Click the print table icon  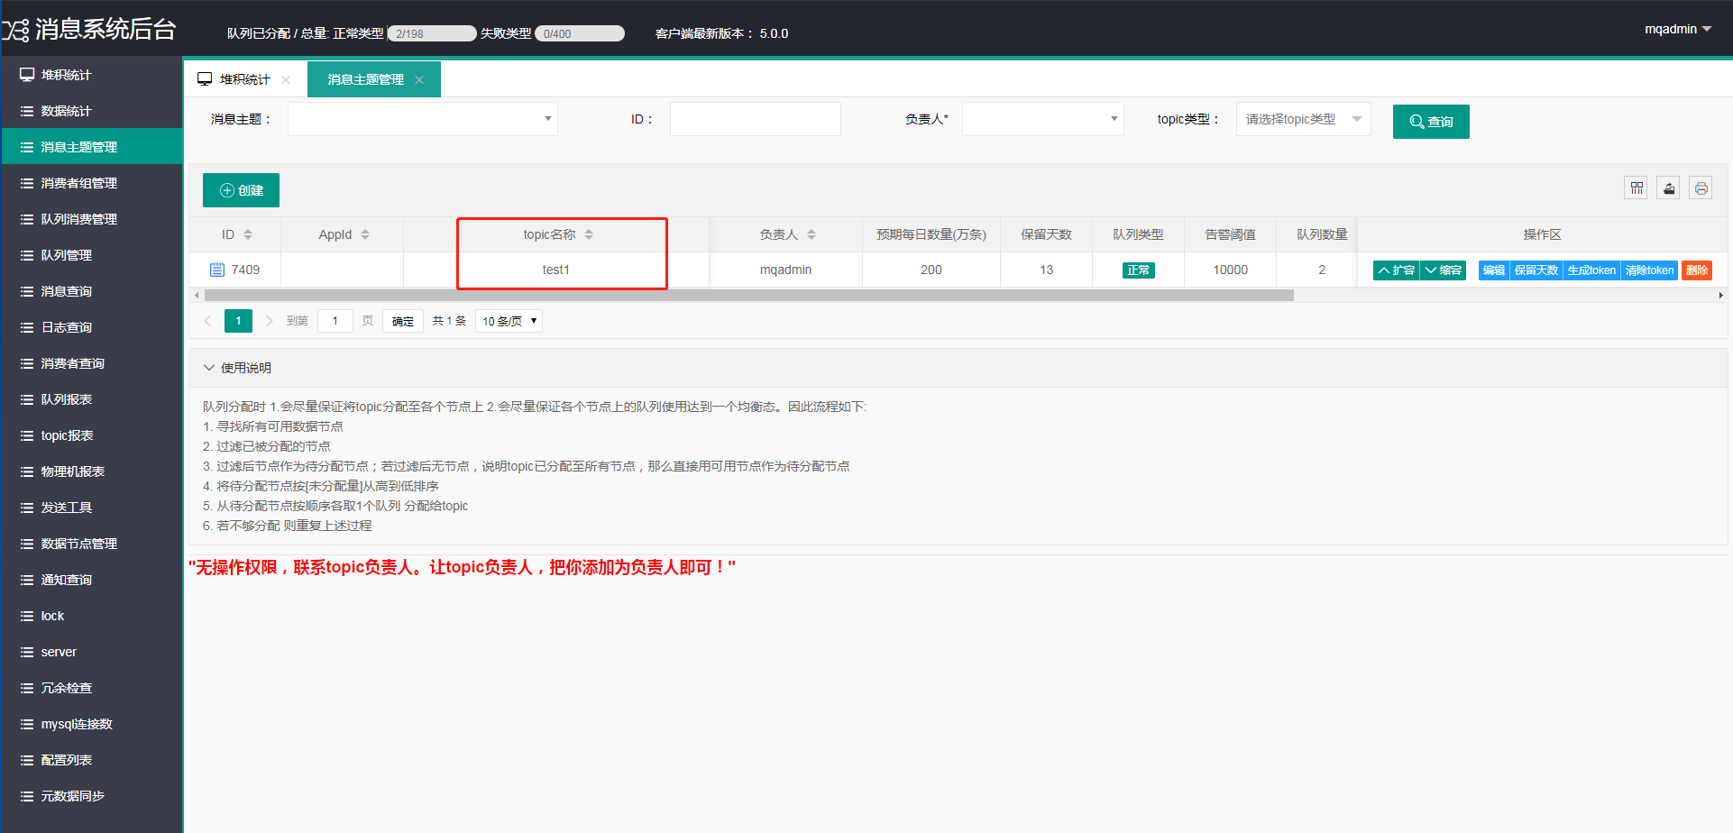[1701, 188]
